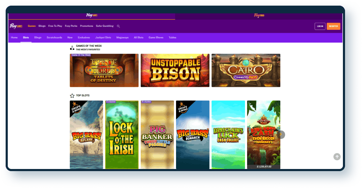Click the Log In button
Screen dimensions: 362x188
pyautogui.click(x=320, y=26)
